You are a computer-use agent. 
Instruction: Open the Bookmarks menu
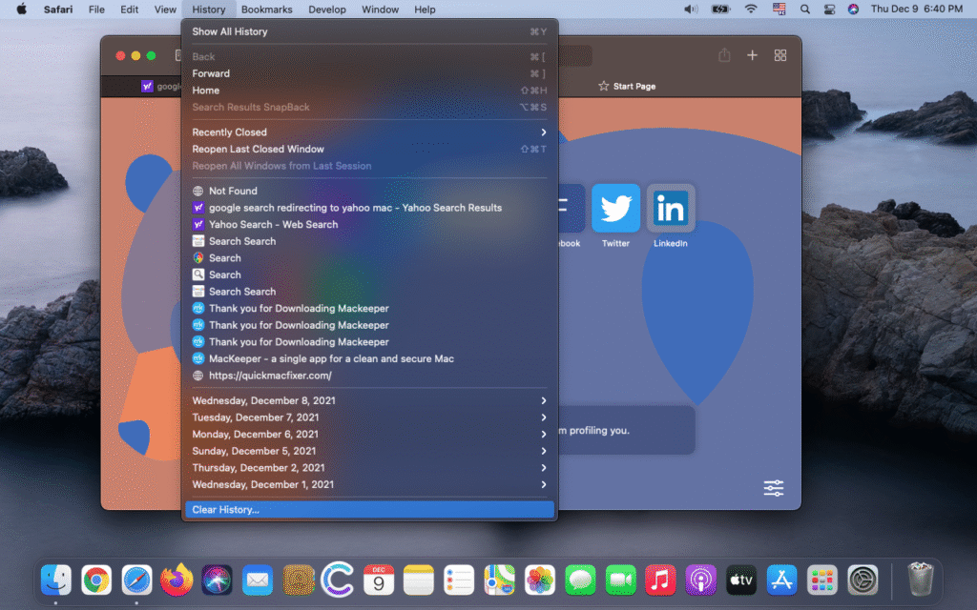pyautogui.click(x=266, y=10)
